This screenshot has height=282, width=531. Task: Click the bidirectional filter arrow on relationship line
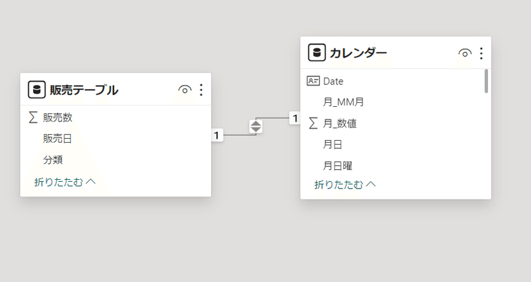tap(256, 126)
